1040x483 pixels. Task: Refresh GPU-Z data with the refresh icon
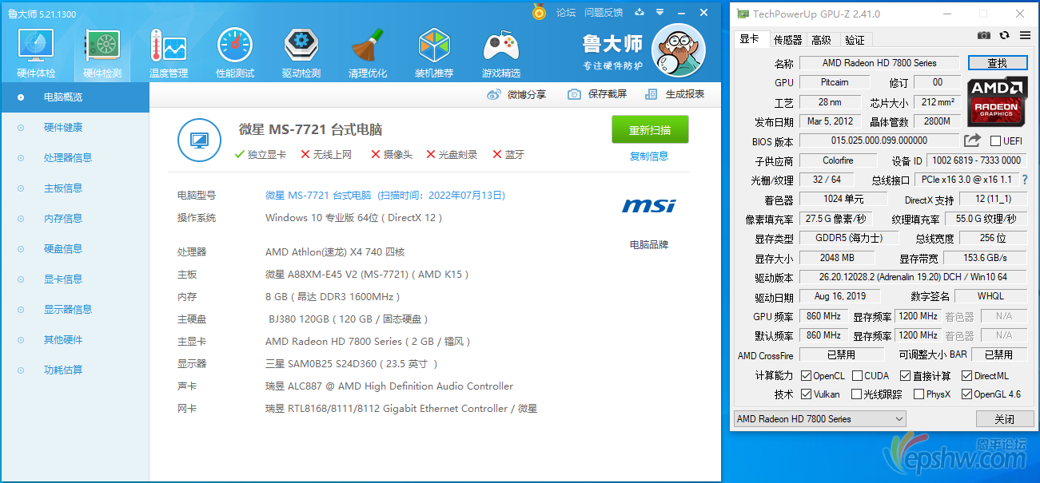point(1004,36)
